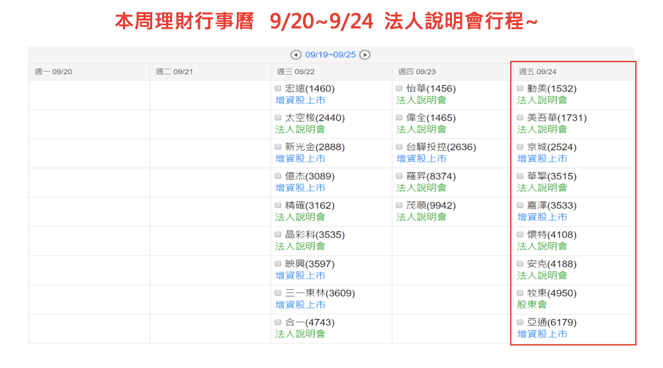
Task: Enable checkbox next to 台驊投控(2636)
Action: [x=400, y=147]
